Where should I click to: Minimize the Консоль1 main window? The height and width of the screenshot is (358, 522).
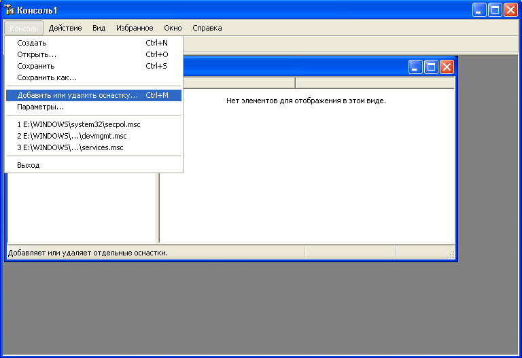[479, 10]
